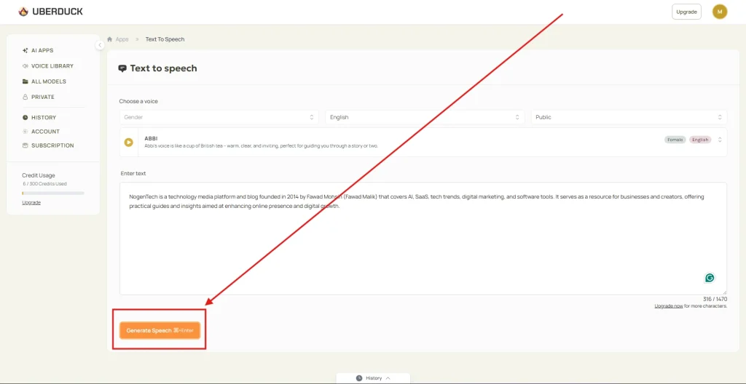This screenshot has height=384, width=746.
Task: Click the Generate Speech button
Action: tap(160, 330)
